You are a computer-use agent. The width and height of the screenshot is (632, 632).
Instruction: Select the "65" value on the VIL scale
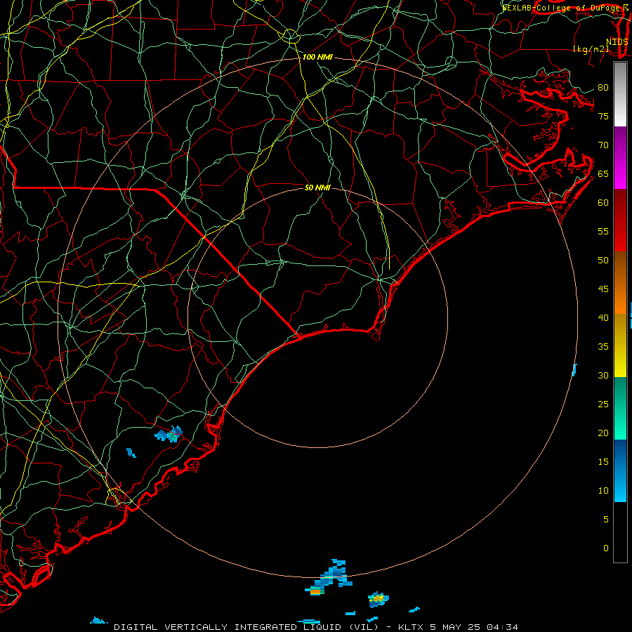(x=603, y=174)
